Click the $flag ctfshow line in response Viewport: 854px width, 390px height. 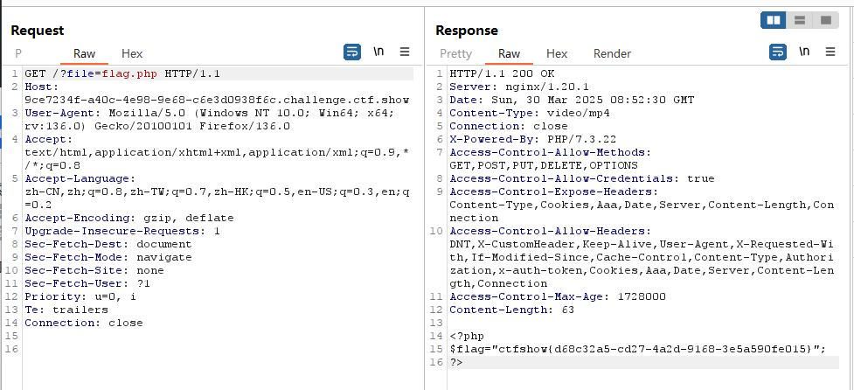coord(638,349)
